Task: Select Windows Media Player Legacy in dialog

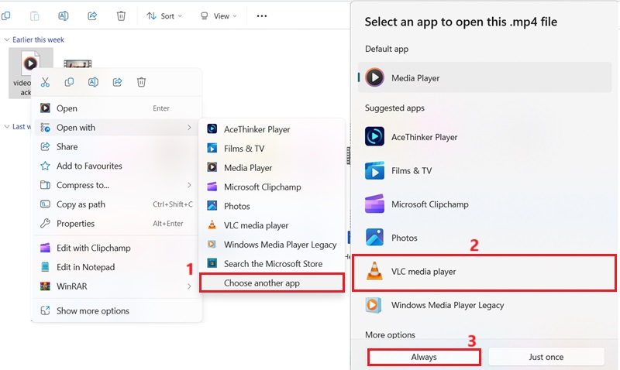Action: click(485, 305)
